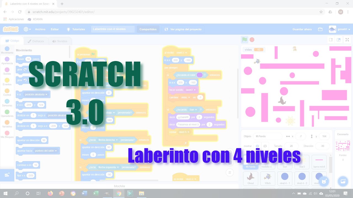Switch to small stage layout

click(x=331, y=40)
